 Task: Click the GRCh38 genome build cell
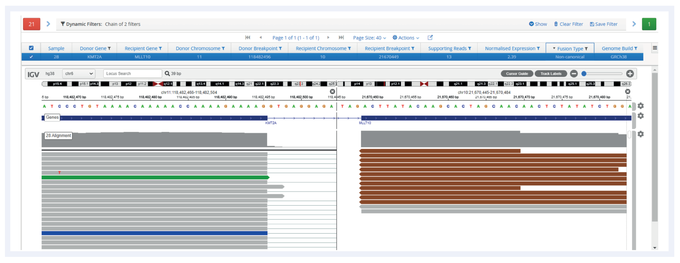pos(619,57)
